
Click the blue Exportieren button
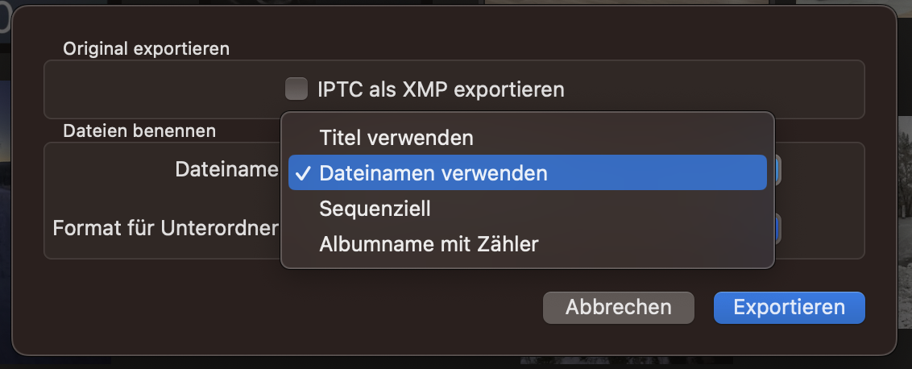pyautogui.click(x=789, y=307)
